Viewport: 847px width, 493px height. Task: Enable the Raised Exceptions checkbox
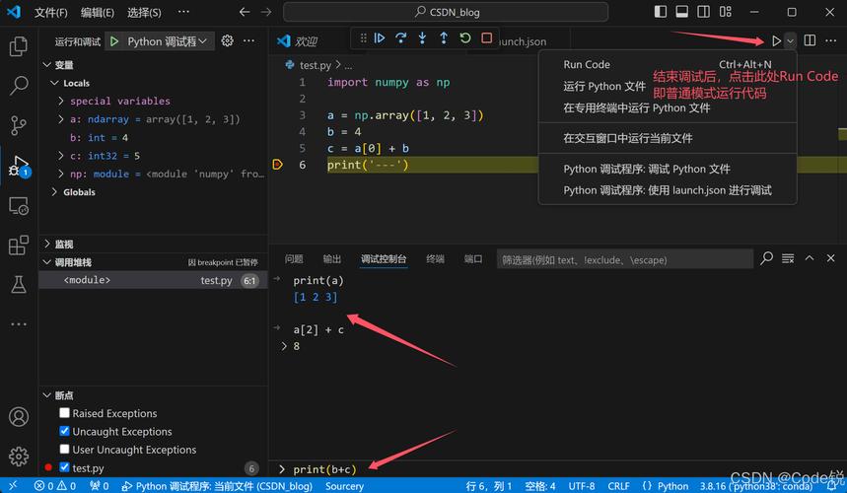coord(65,414)
